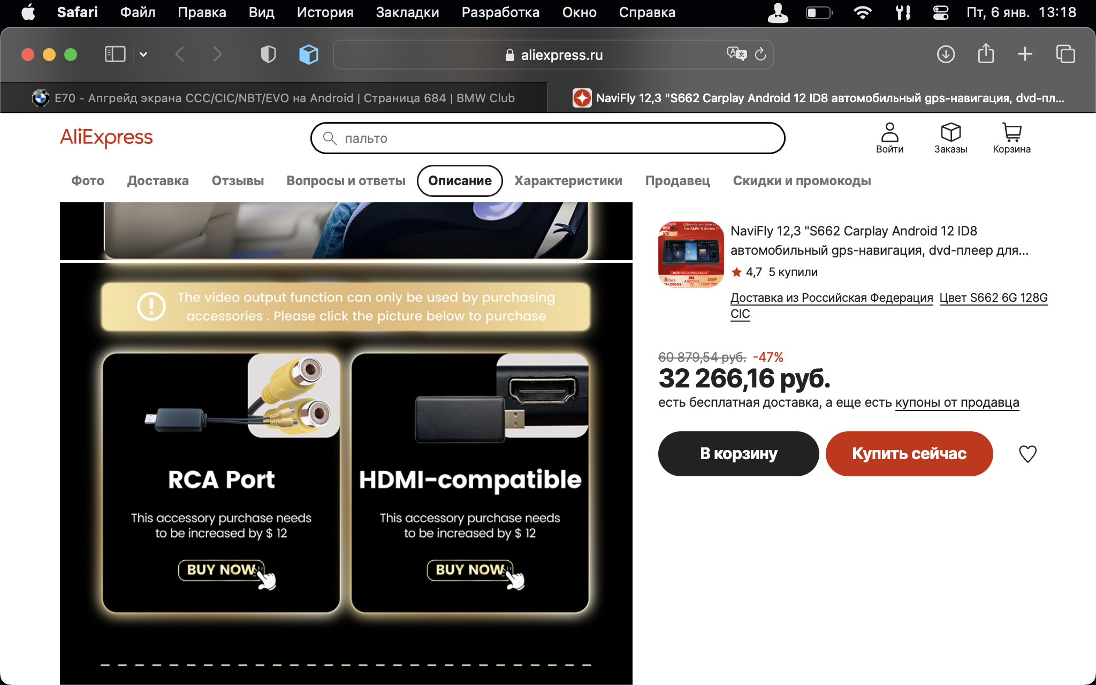Open the Вид menu

click(x=261, y=12)
